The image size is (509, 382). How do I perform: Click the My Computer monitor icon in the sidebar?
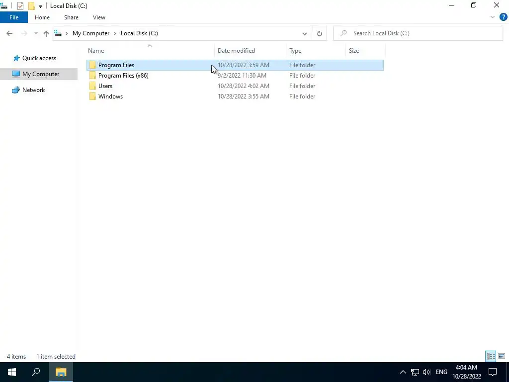[x=15, y=74]
